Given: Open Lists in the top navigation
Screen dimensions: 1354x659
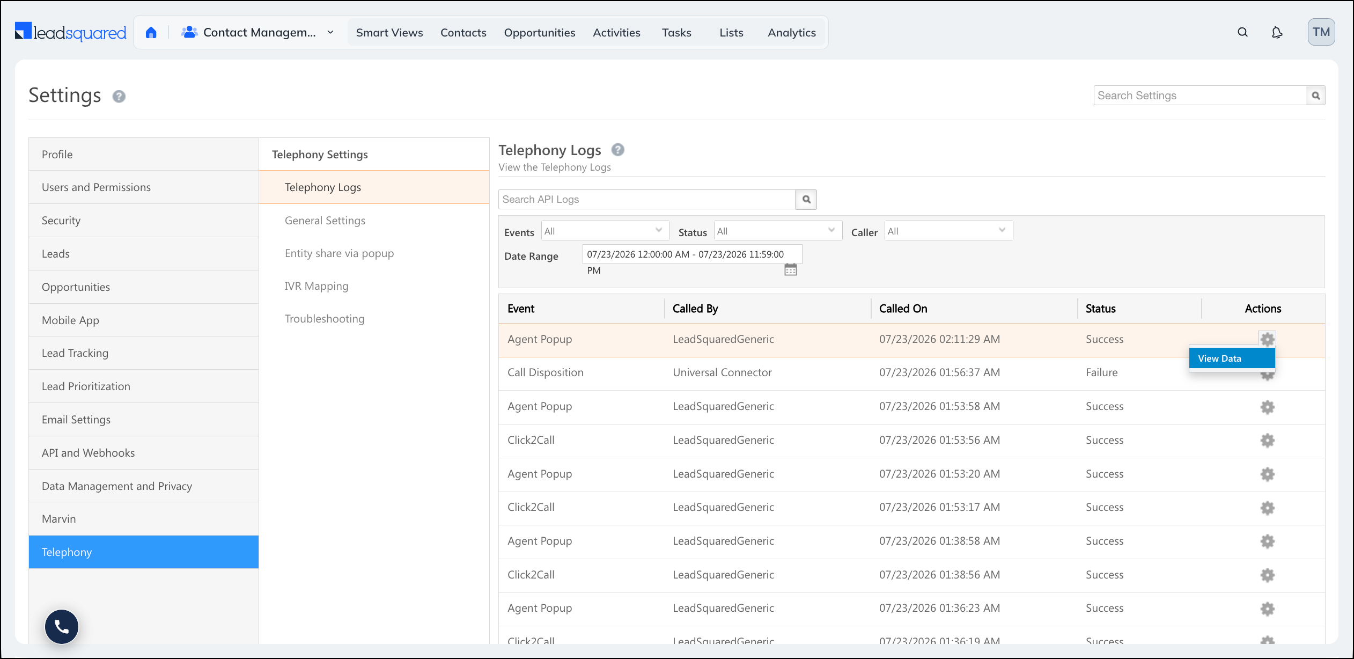Looking at the screenshot, I should (731, 33).
